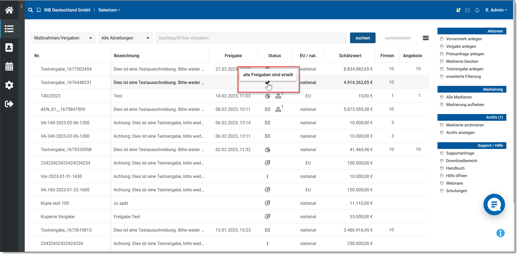Click envelope status icon for VA-140-2023-02-06-1300
Screen dimensions: 519x256
tap(267, 123)
